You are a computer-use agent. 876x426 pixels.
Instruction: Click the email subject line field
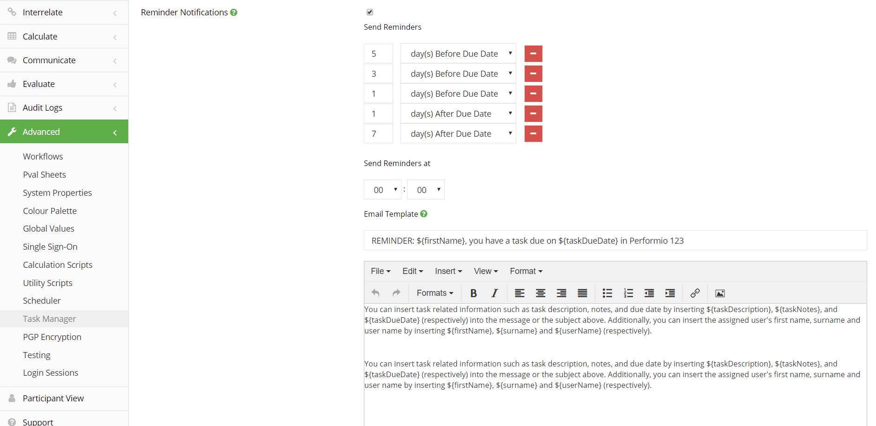pyautogui.click(x=615, y=240)
